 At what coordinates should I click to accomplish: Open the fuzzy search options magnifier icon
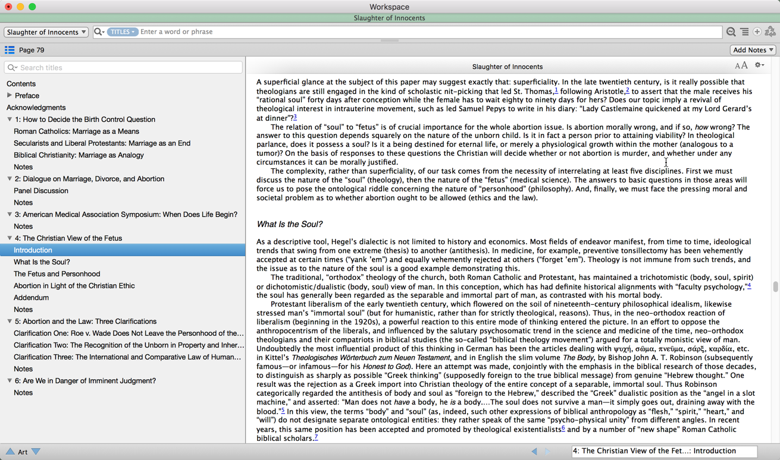point(731,32)
